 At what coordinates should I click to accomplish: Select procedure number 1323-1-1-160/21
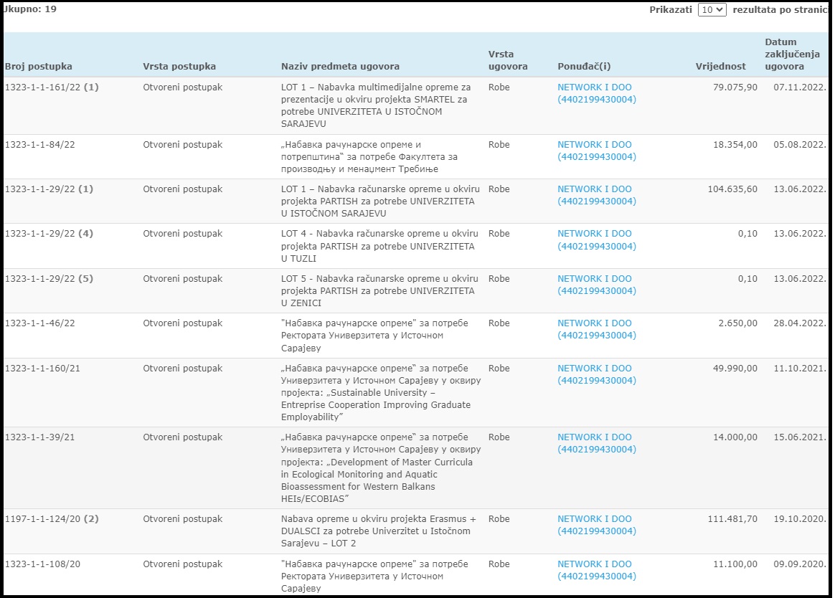tap(42, 368)
